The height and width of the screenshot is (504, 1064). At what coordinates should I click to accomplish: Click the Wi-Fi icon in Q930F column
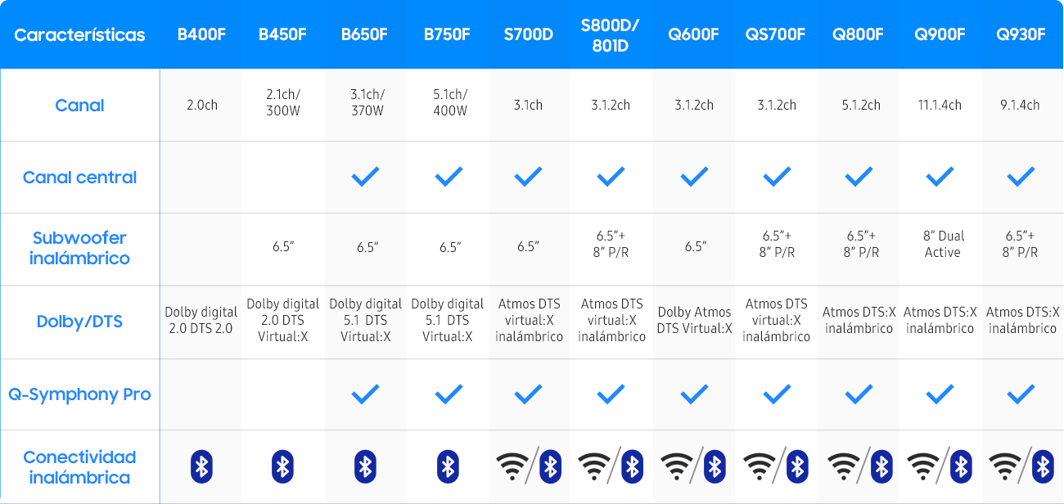pos(1006,466)
